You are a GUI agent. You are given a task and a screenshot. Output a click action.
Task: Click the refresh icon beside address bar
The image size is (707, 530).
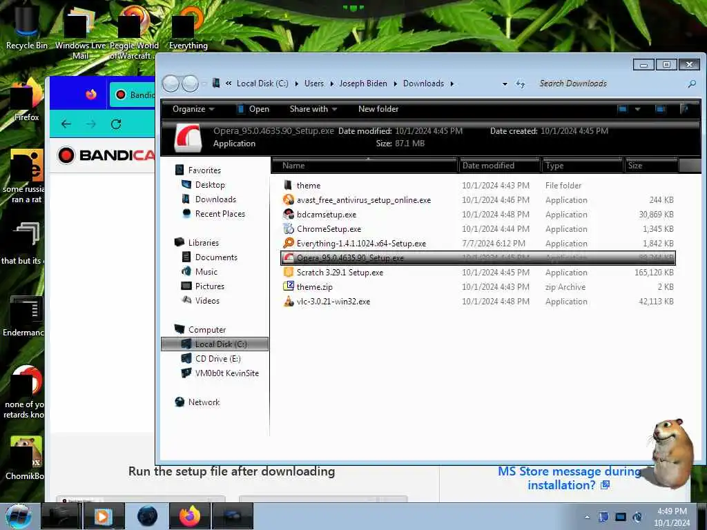click(x=521, y=84)
